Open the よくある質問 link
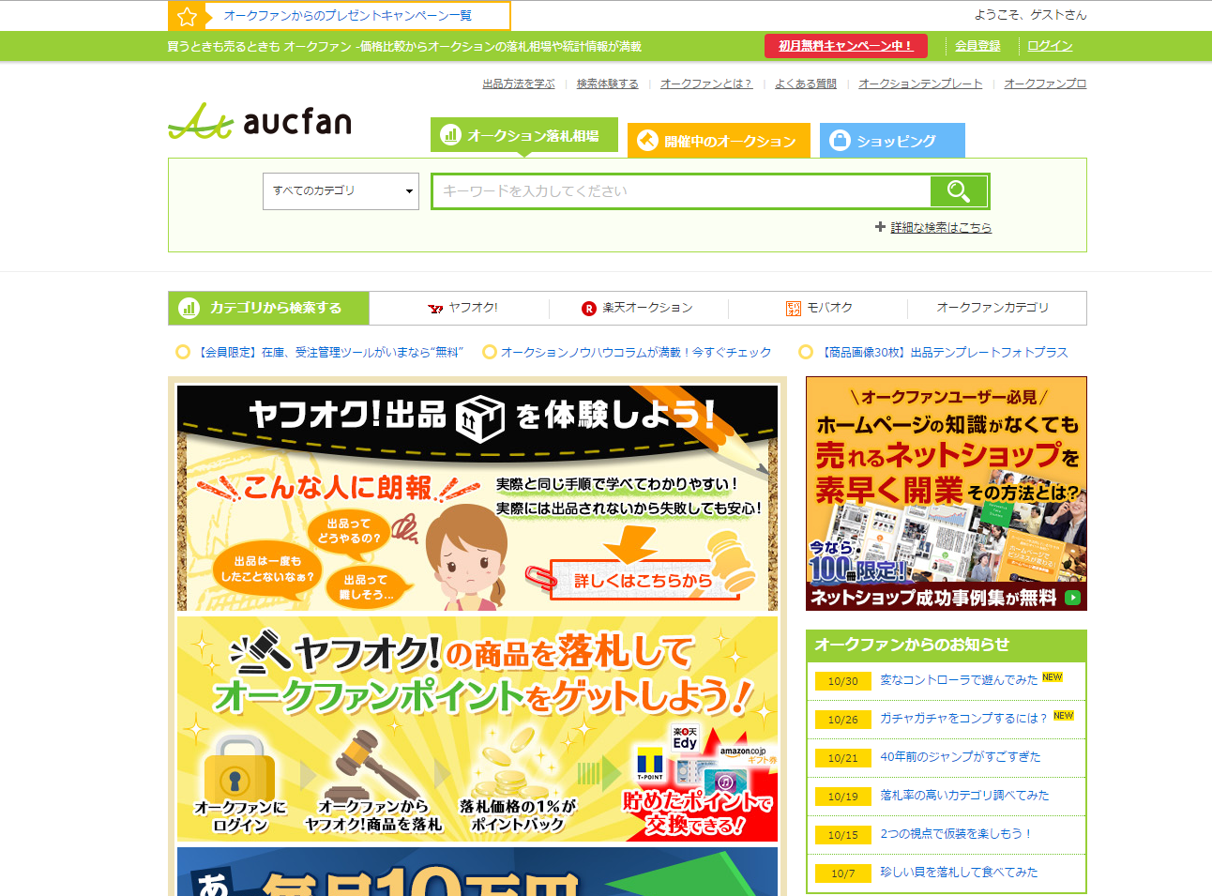 pyautogui.click(x=806, y=84)
